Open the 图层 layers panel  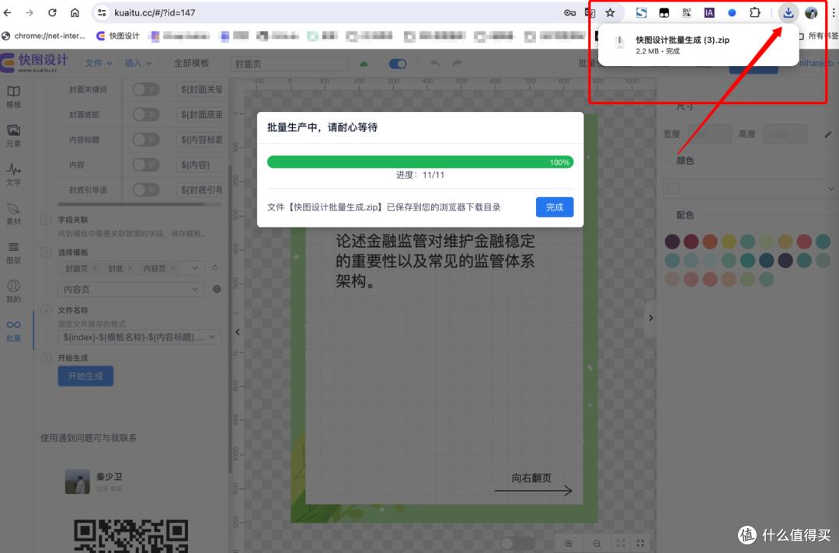tap(14, 253)
